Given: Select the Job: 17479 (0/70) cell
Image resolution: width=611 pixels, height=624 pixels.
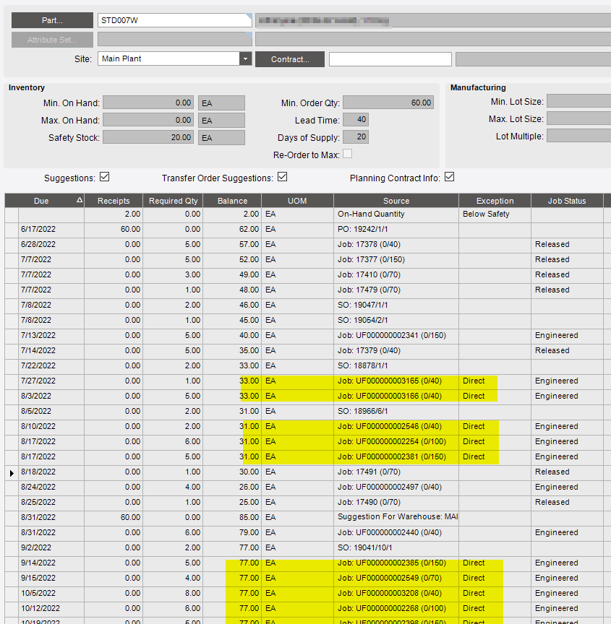Looking at the screenshot, I should (396, 290).
